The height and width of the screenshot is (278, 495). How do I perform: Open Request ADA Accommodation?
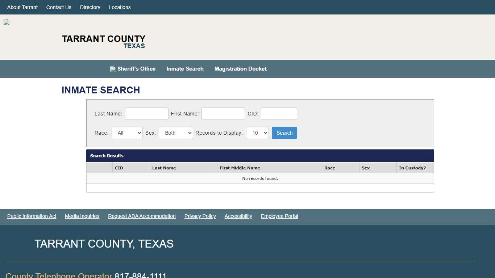[x=142, y=216]
